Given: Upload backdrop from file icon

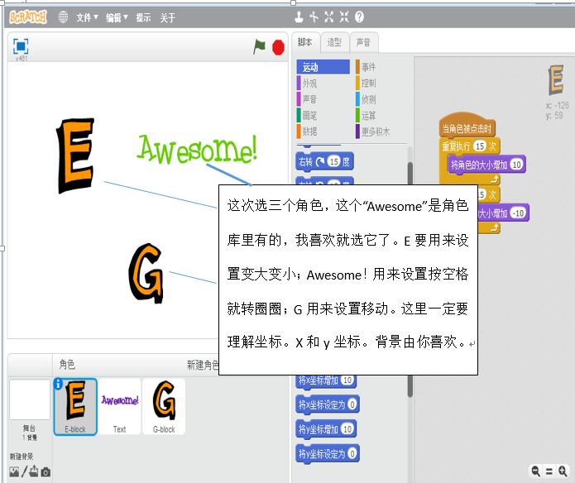Looking at the screenshot, I should tap(34, 471).
